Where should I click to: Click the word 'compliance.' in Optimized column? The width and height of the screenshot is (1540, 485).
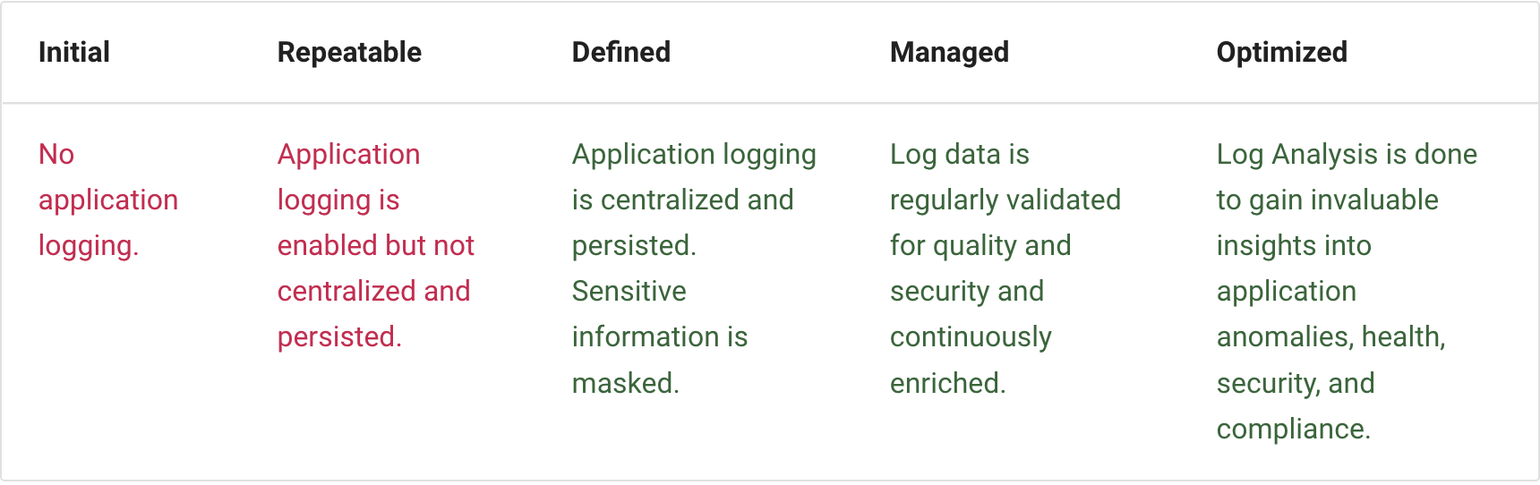click(x=1294, y=429)
